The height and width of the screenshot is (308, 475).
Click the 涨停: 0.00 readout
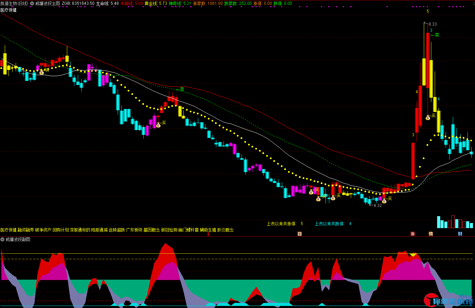pos(263,3)
